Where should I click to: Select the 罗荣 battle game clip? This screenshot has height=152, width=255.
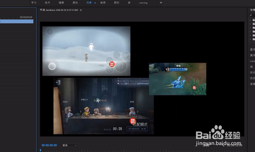177,79
